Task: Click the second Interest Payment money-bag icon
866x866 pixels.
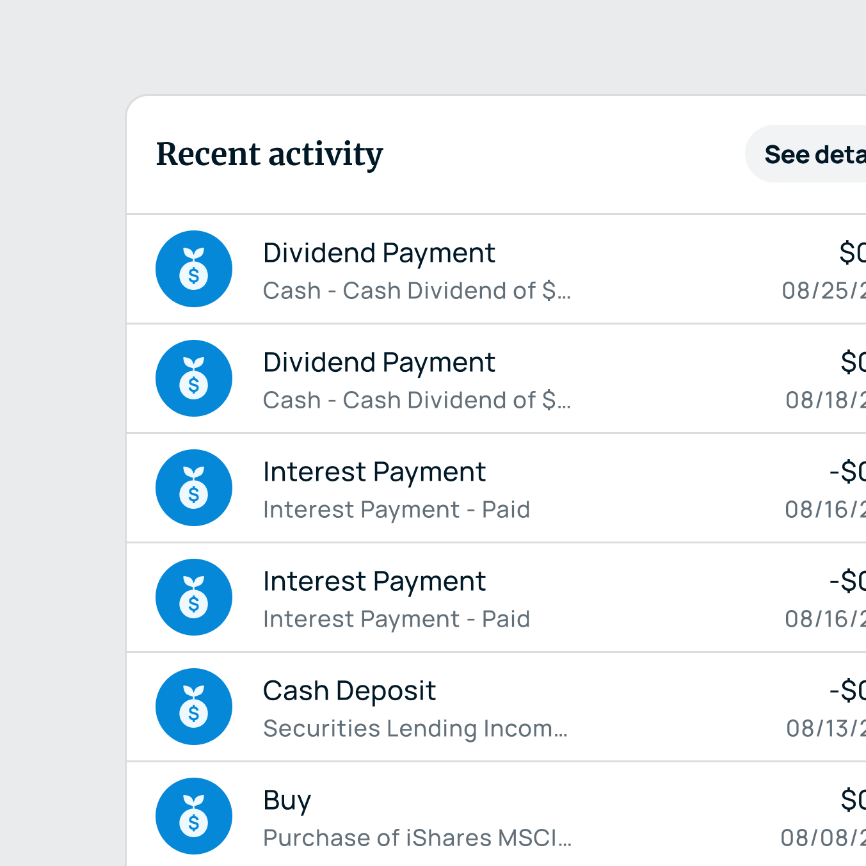Action: point(193,597)
